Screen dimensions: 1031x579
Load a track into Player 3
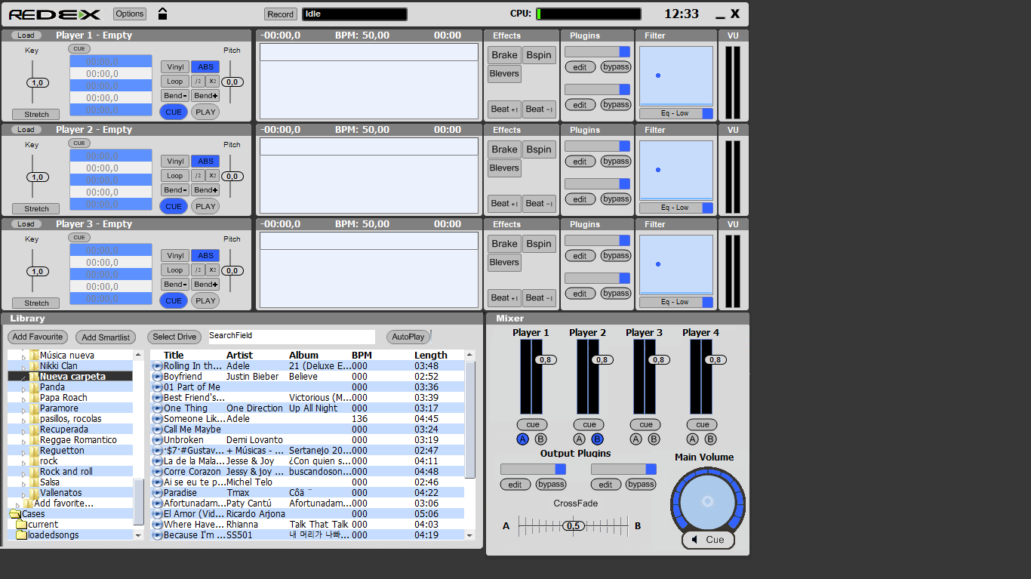[x=26, y=223]
